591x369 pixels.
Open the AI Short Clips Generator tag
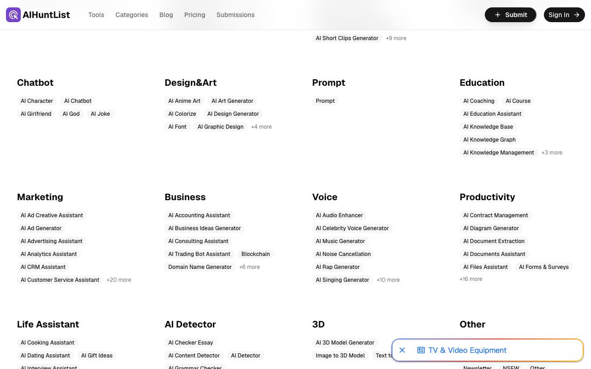coord(347,38)
